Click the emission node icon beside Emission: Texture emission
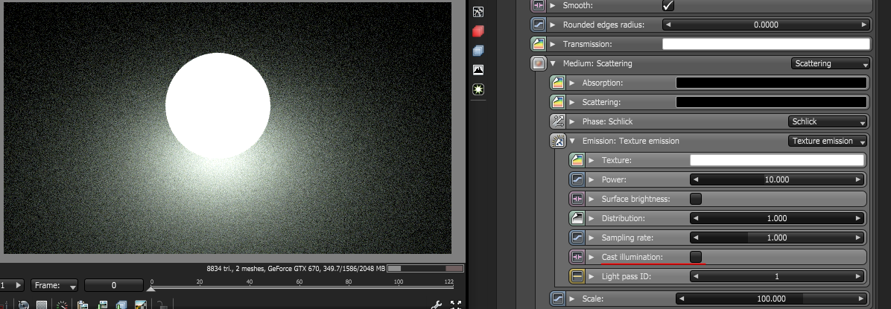 click(x=557, y=141)
